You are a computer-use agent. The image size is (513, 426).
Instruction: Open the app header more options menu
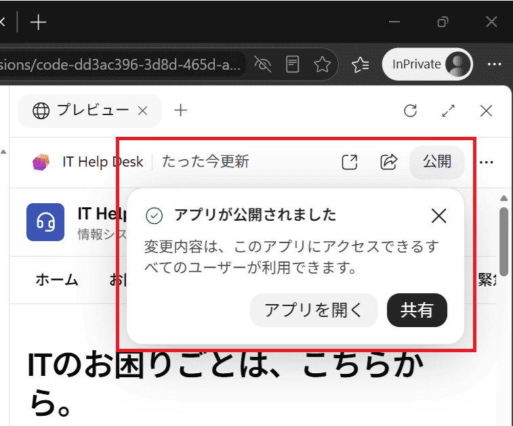[x=486, y=162]
